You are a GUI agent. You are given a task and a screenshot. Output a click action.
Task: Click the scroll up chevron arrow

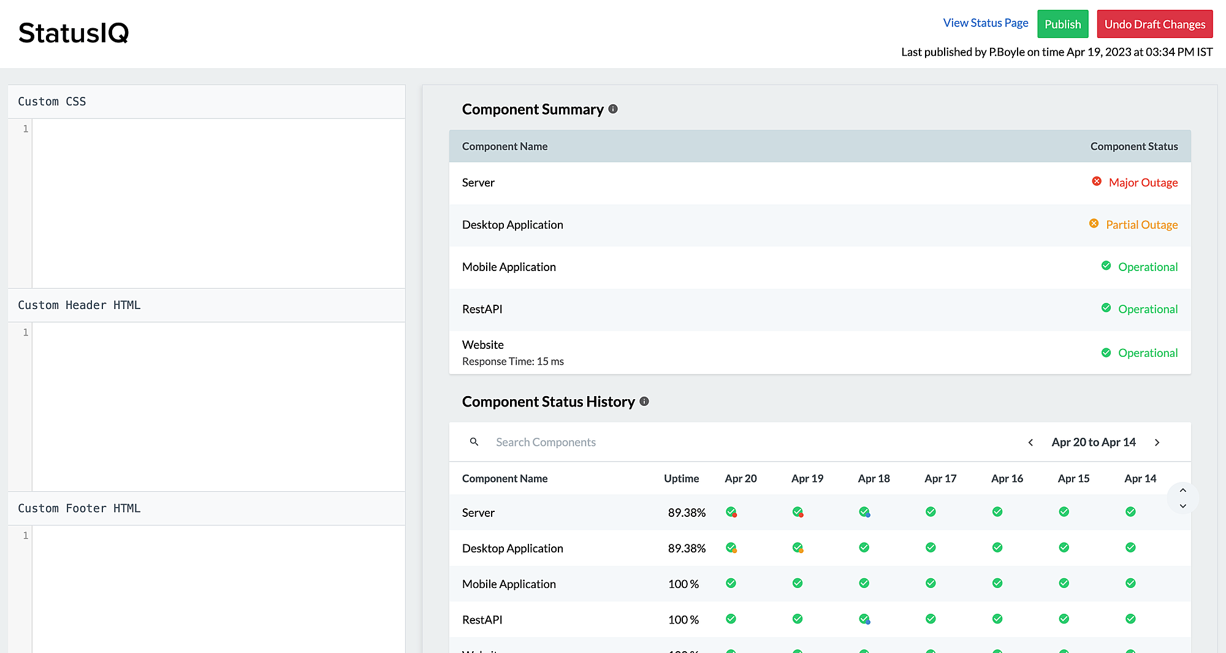pos(1183,490)
